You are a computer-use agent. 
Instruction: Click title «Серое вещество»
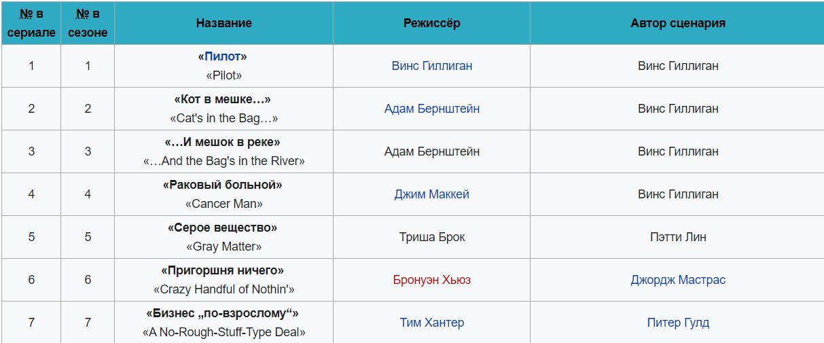pyautogui.click(x=223, y=228)
